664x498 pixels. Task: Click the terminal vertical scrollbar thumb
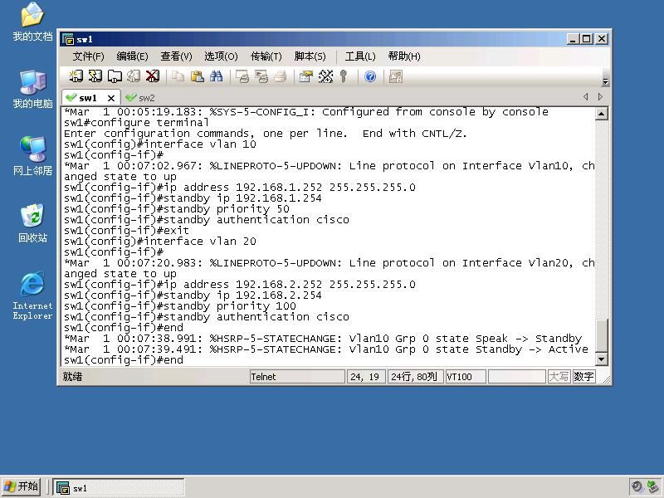[602, 335]
